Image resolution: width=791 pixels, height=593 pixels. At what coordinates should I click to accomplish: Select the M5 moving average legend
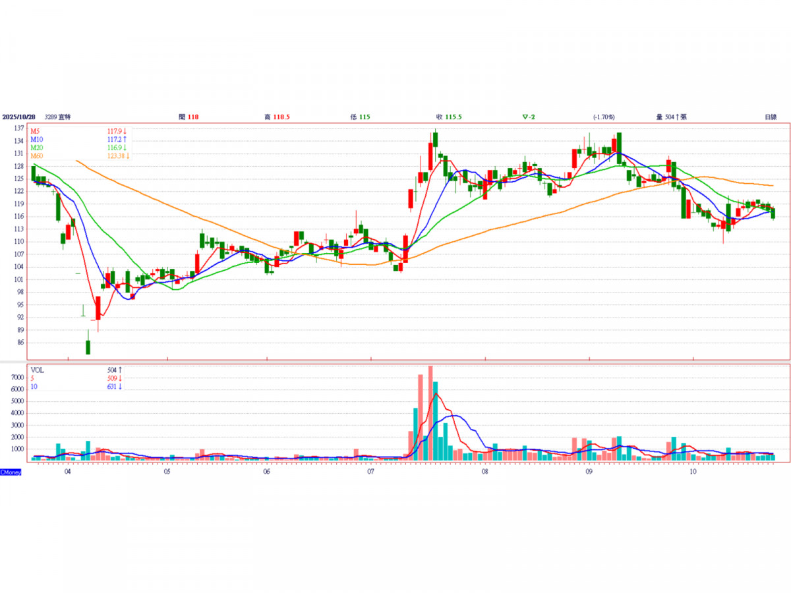34,131
